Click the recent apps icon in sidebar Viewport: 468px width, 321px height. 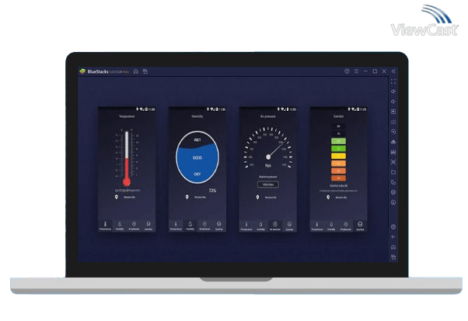(x=393, y=257)
